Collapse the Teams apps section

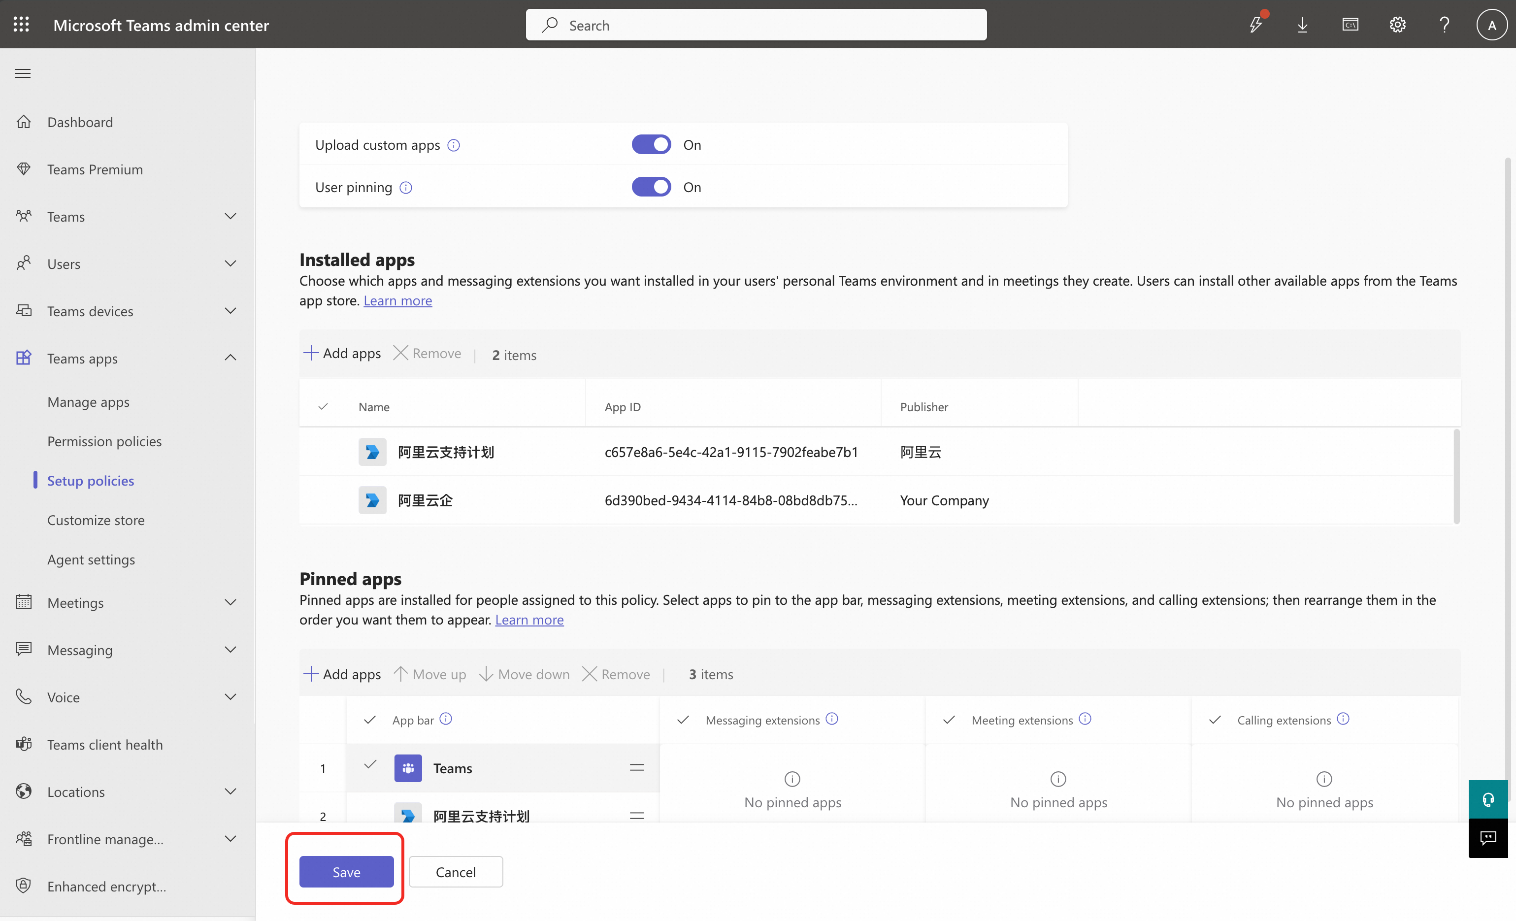tap(230, 358)
